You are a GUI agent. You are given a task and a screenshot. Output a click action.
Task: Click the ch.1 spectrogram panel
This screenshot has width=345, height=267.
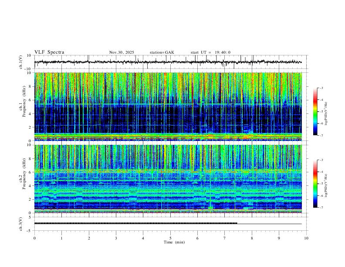pos(168,106)
